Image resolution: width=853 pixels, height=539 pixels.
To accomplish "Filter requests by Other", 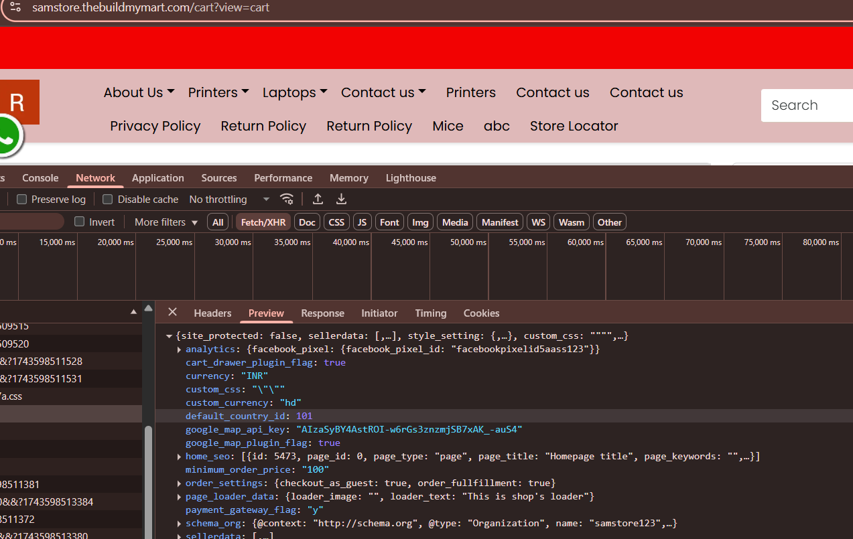I will (610, 222).
